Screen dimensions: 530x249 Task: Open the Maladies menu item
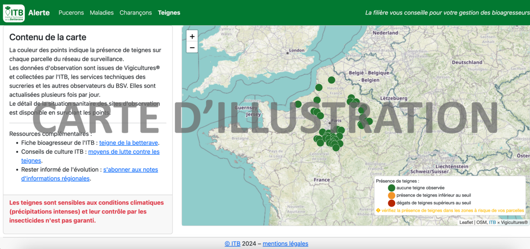[102, 13]
